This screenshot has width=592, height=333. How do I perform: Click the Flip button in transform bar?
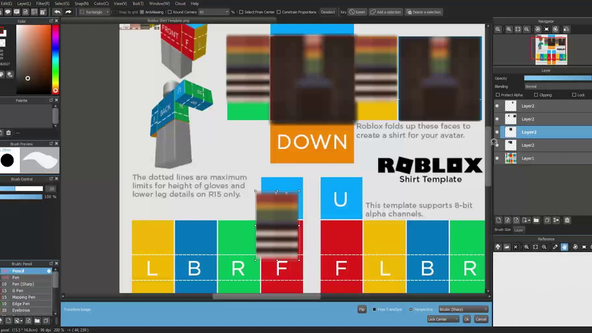coord(362,309)
